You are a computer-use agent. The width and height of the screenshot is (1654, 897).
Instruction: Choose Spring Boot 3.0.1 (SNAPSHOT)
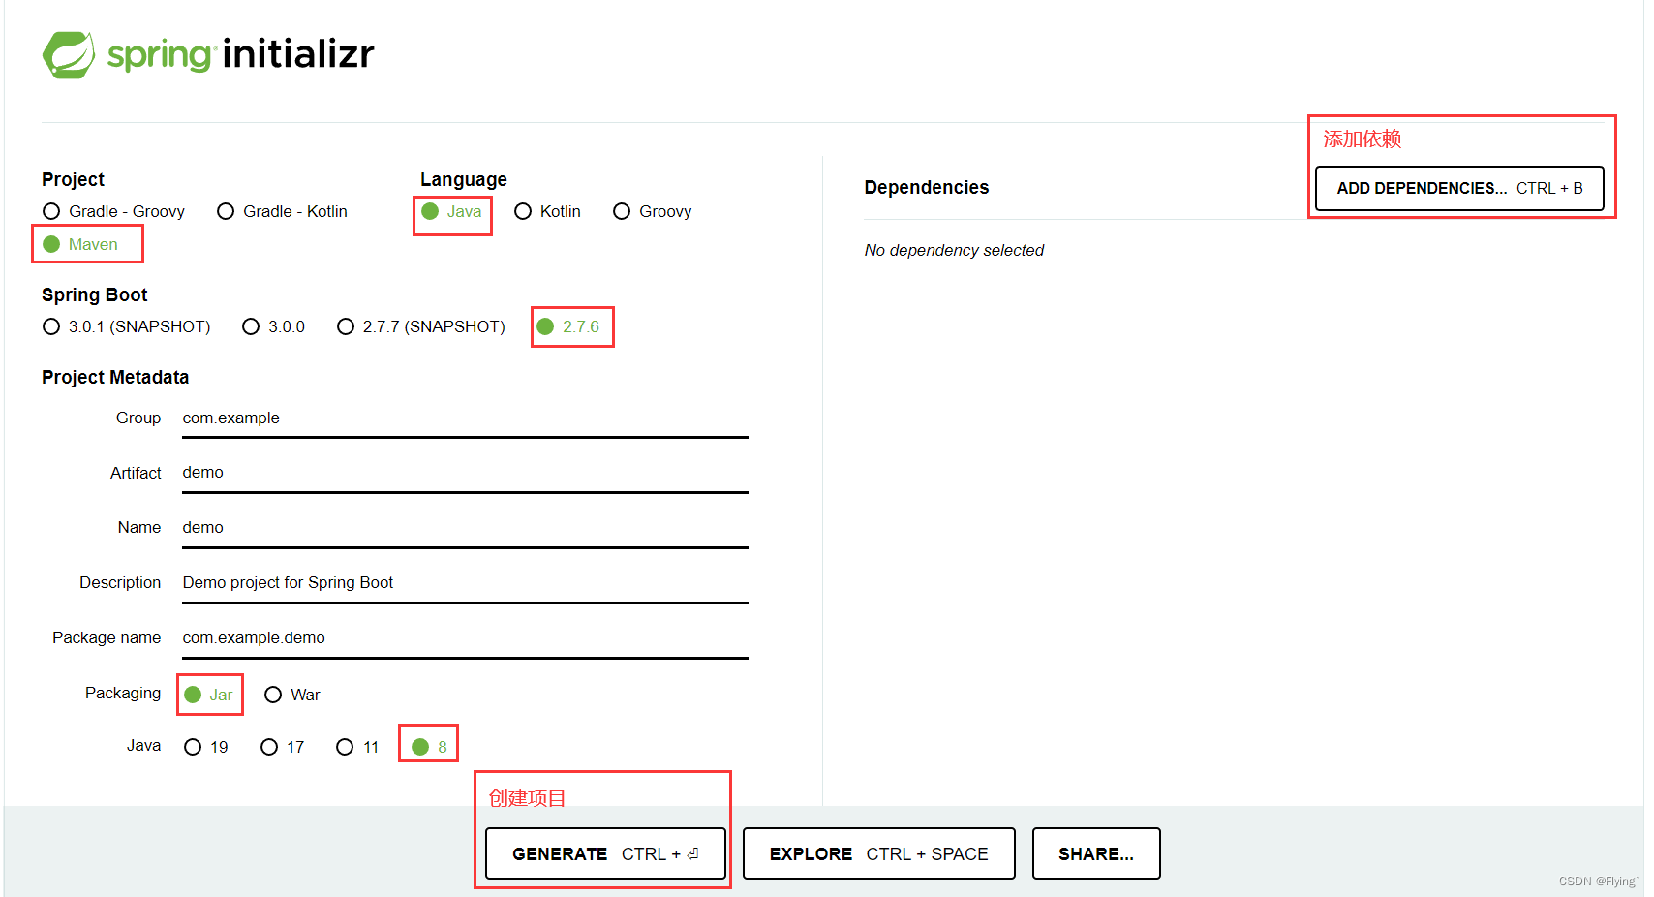(x=126, y=326)
